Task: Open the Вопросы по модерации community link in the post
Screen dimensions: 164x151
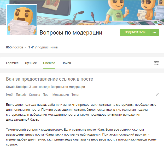Action: [68, 87]
